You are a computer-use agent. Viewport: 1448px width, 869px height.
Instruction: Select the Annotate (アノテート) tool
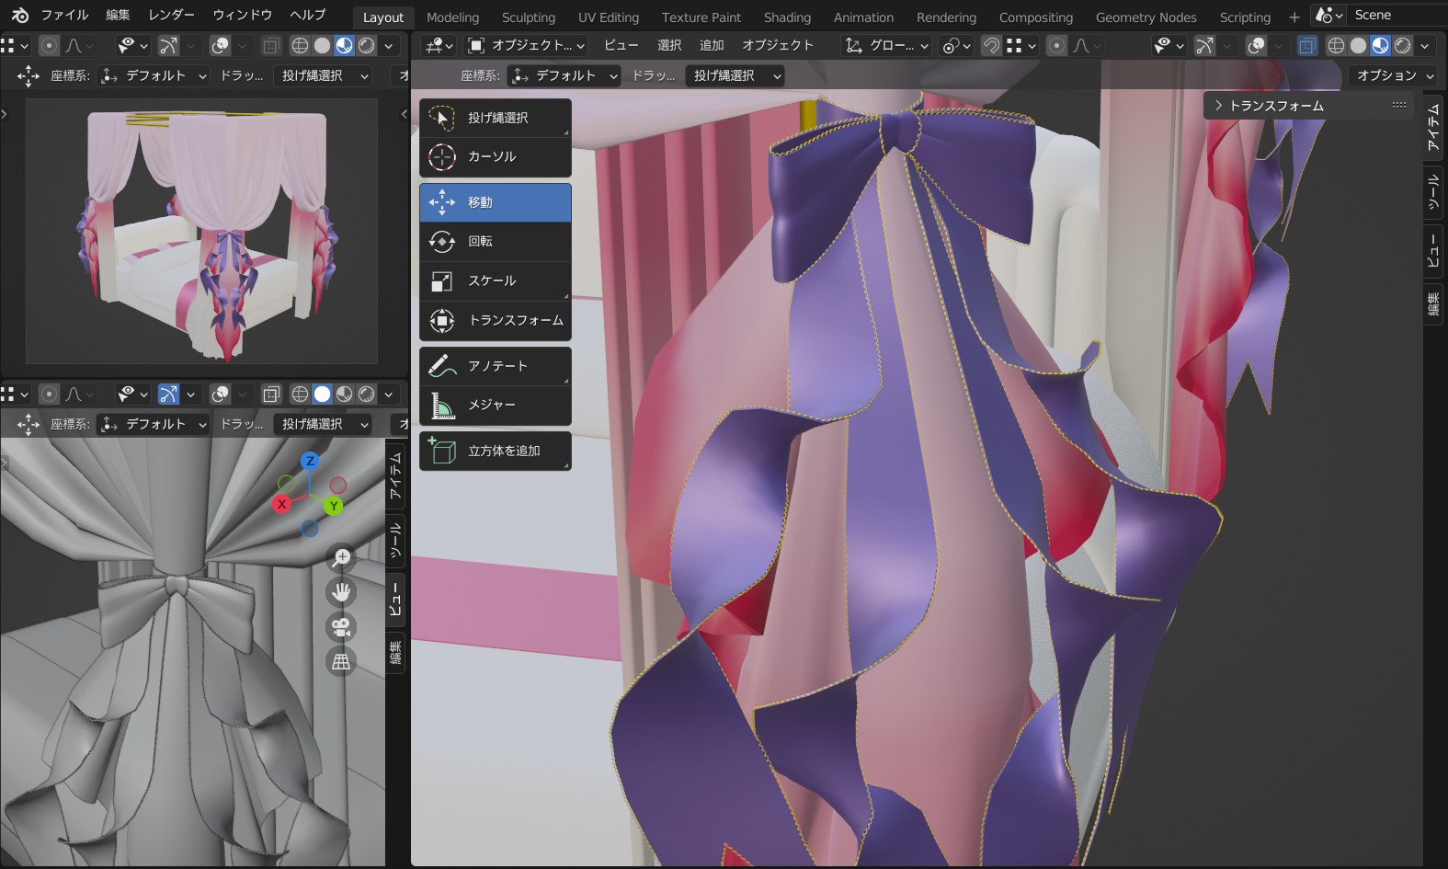495,366
